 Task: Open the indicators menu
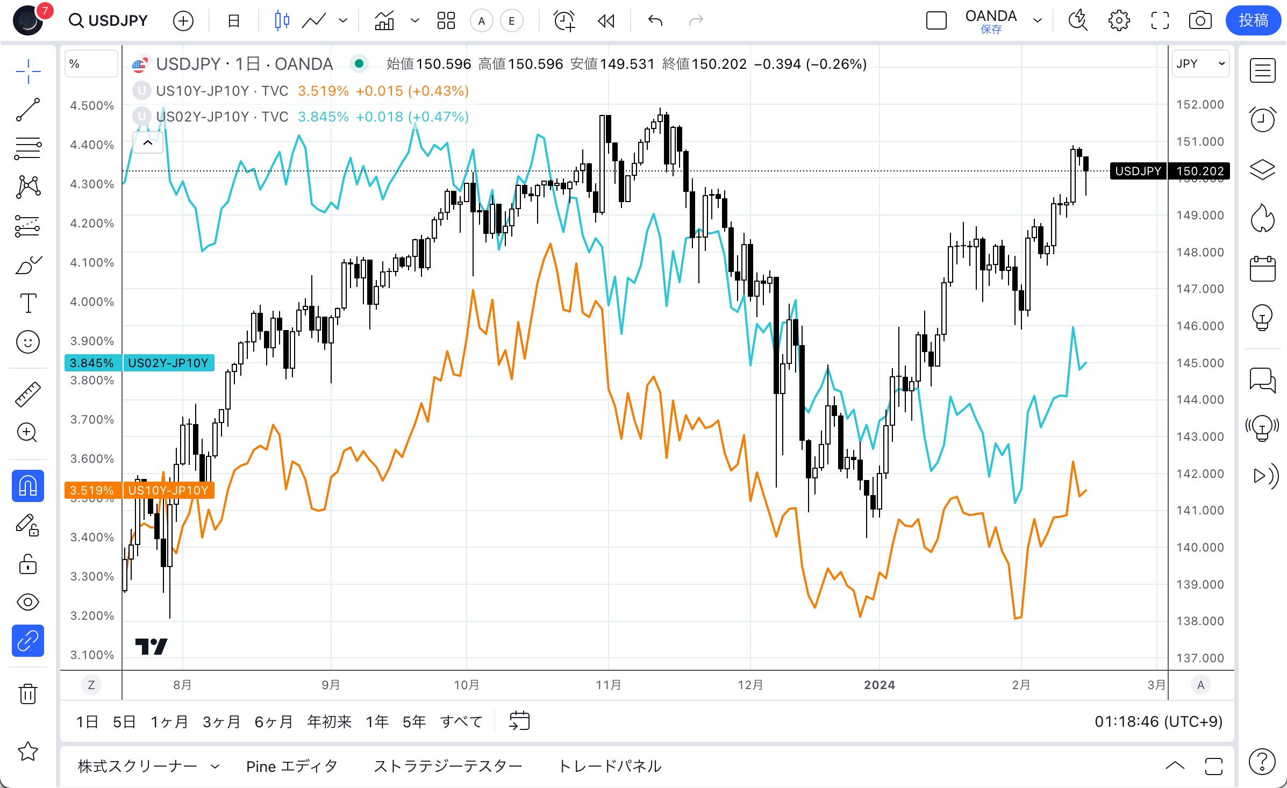[x=385, y=21]
